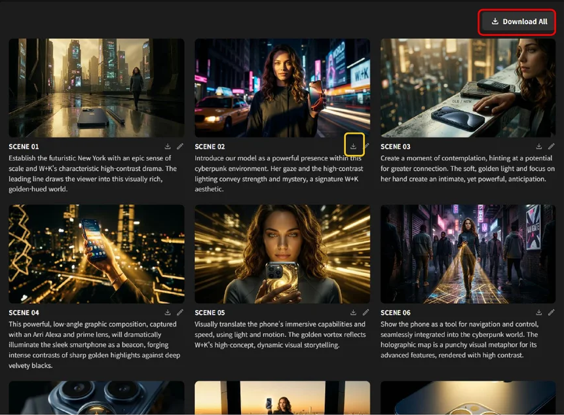Click the SCENE 03 title
The image size is (564, 415).
395,147
